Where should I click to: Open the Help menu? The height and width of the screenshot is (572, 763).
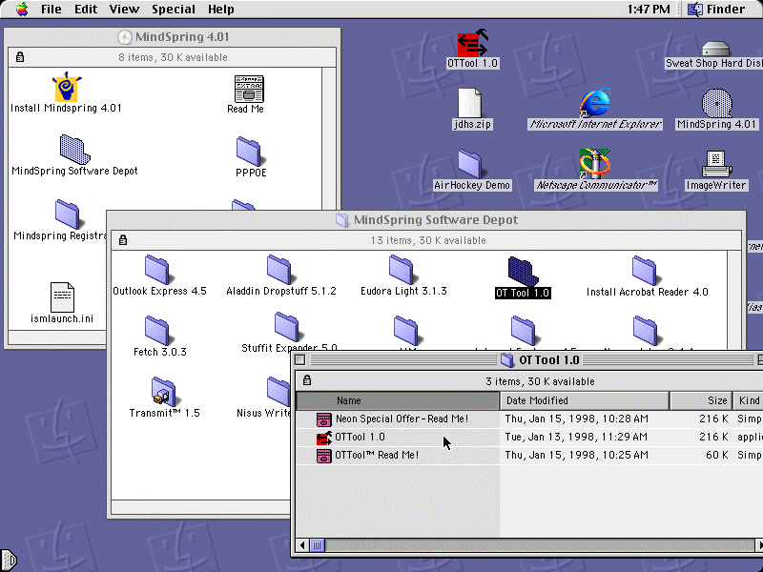221,10
